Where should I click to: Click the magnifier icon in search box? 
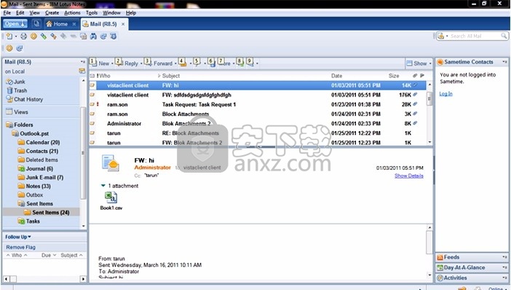[504, 36]
